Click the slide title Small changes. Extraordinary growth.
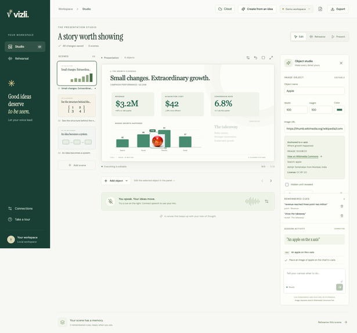This screenshot has height=333, width=357. click(x=160, y=78)
